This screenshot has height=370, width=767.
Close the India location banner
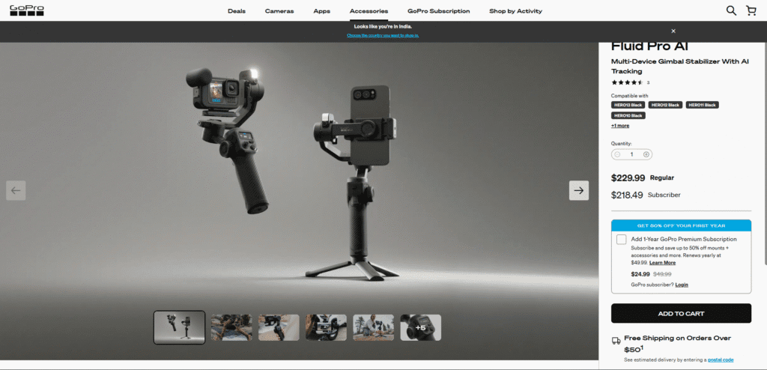[x=673, y=31]
